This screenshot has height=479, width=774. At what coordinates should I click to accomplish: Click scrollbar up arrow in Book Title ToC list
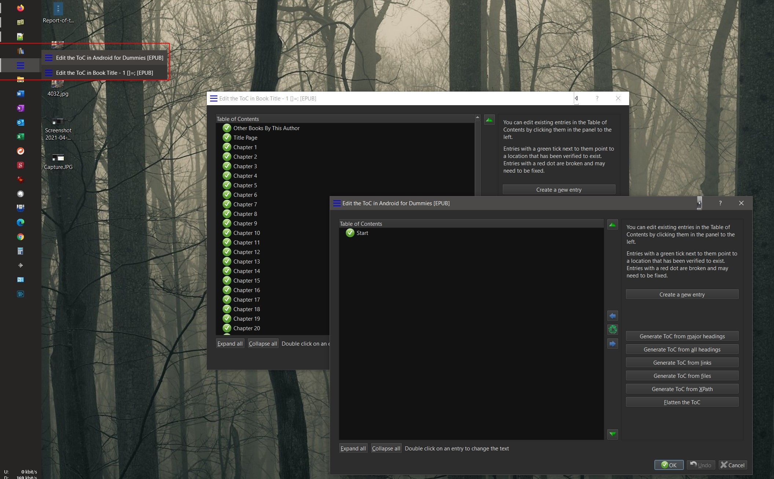pyautogui.click(x=477, y=118)
